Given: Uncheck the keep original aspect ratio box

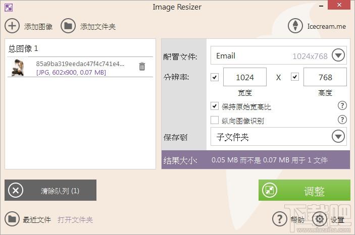Looking at the screenshot, I should coord(215,106).
